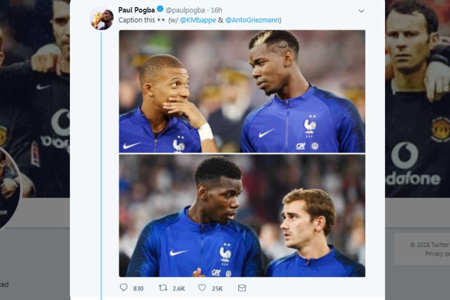The height and width of the screenshot is (300, 450).
Task: Click the circular profile photo at left edge
Action: pos(8,187)
